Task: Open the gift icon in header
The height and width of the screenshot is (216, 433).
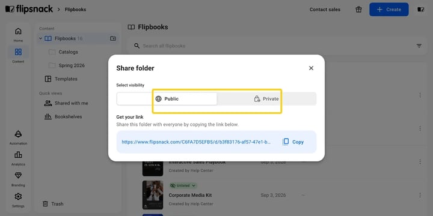Action: pyautogui.click(x=358, y=10)
